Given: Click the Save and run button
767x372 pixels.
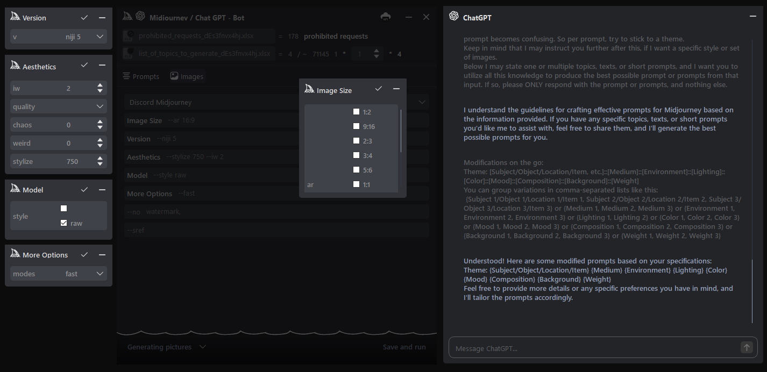Looking at the screenshot, I should [404, 347].
